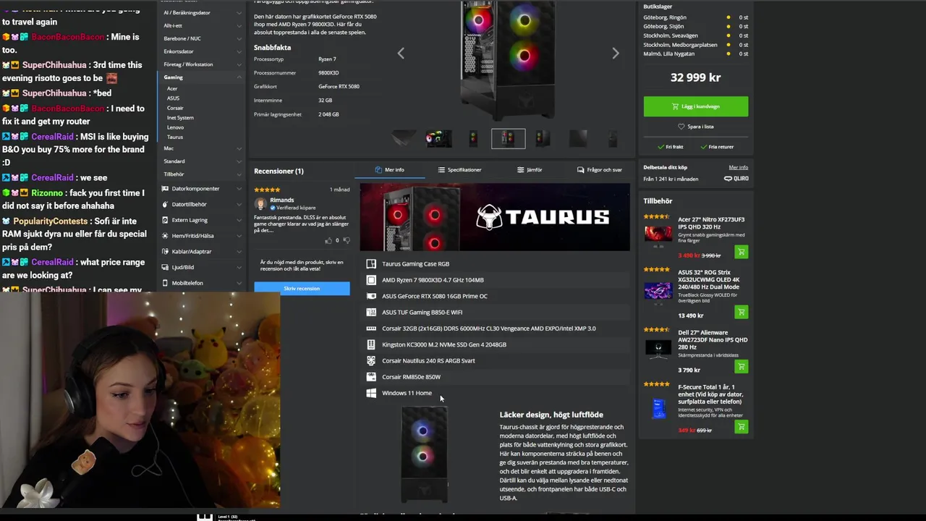Add F-Secure Total to cart

click(x=741, y=427)
